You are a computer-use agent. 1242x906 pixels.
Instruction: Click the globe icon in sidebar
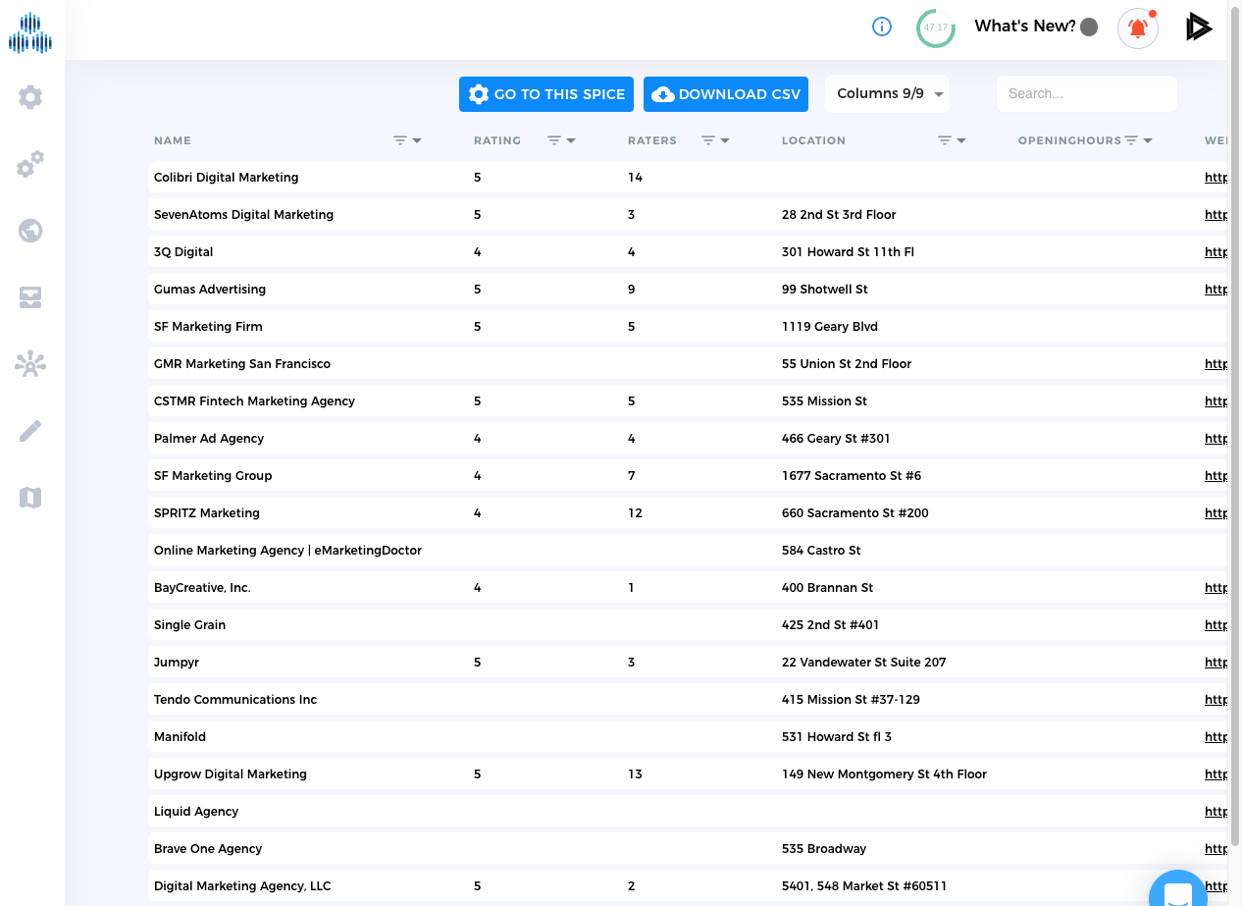tap(30, 231)
